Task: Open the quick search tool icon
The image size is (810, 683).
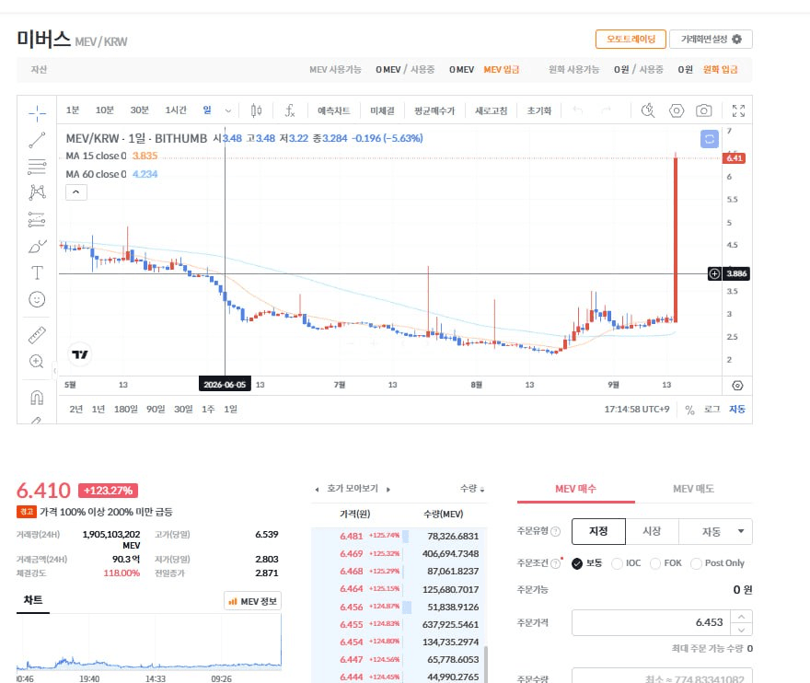Action: 648,110
